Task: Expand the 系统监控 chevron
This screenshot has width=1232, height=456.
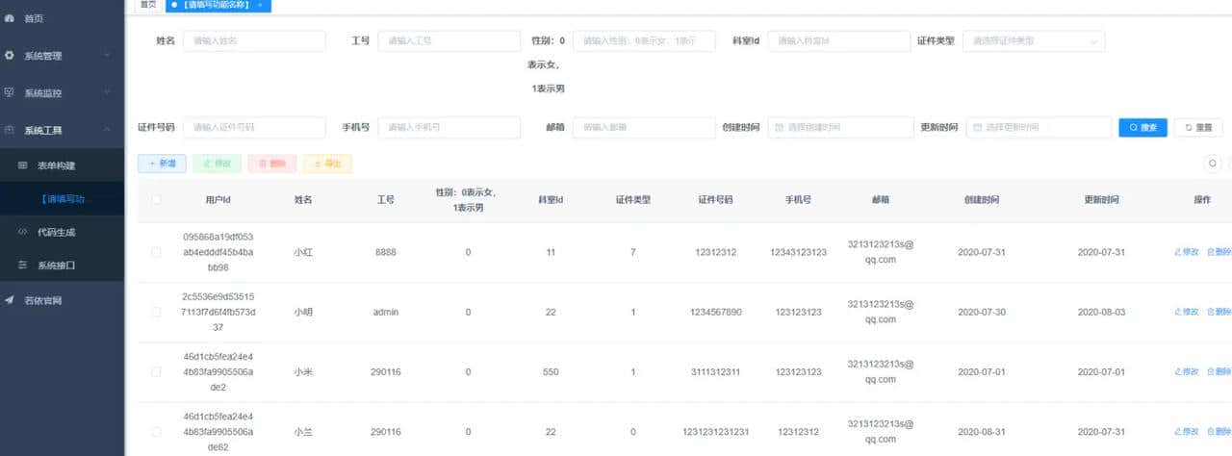Action: (107, 92)
